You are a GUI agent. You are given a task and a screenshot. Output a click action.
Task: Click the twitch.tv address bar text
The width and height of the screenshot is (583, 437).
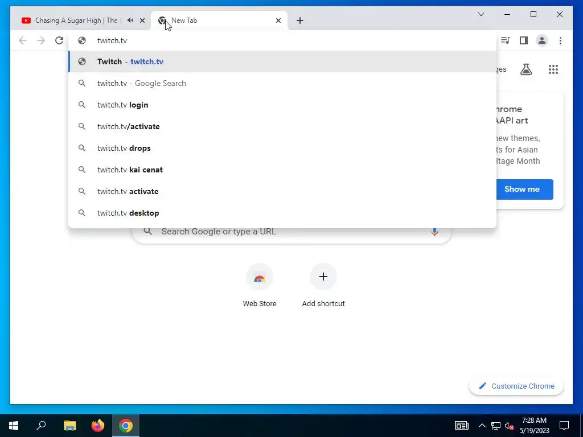click(x=112, y=40)
